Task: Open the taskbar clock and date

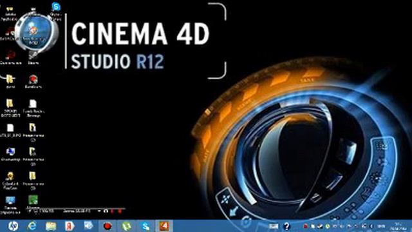Action: (x=399, y=226)
